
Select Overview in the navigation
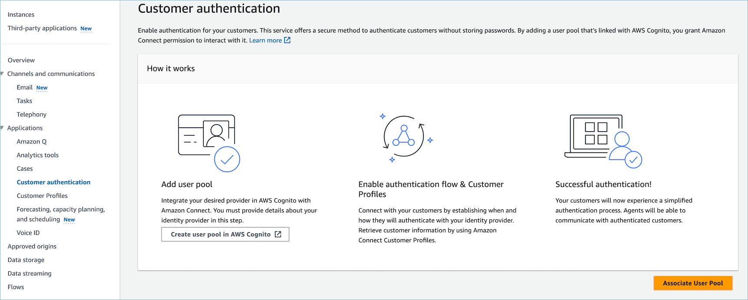(21, 60)
